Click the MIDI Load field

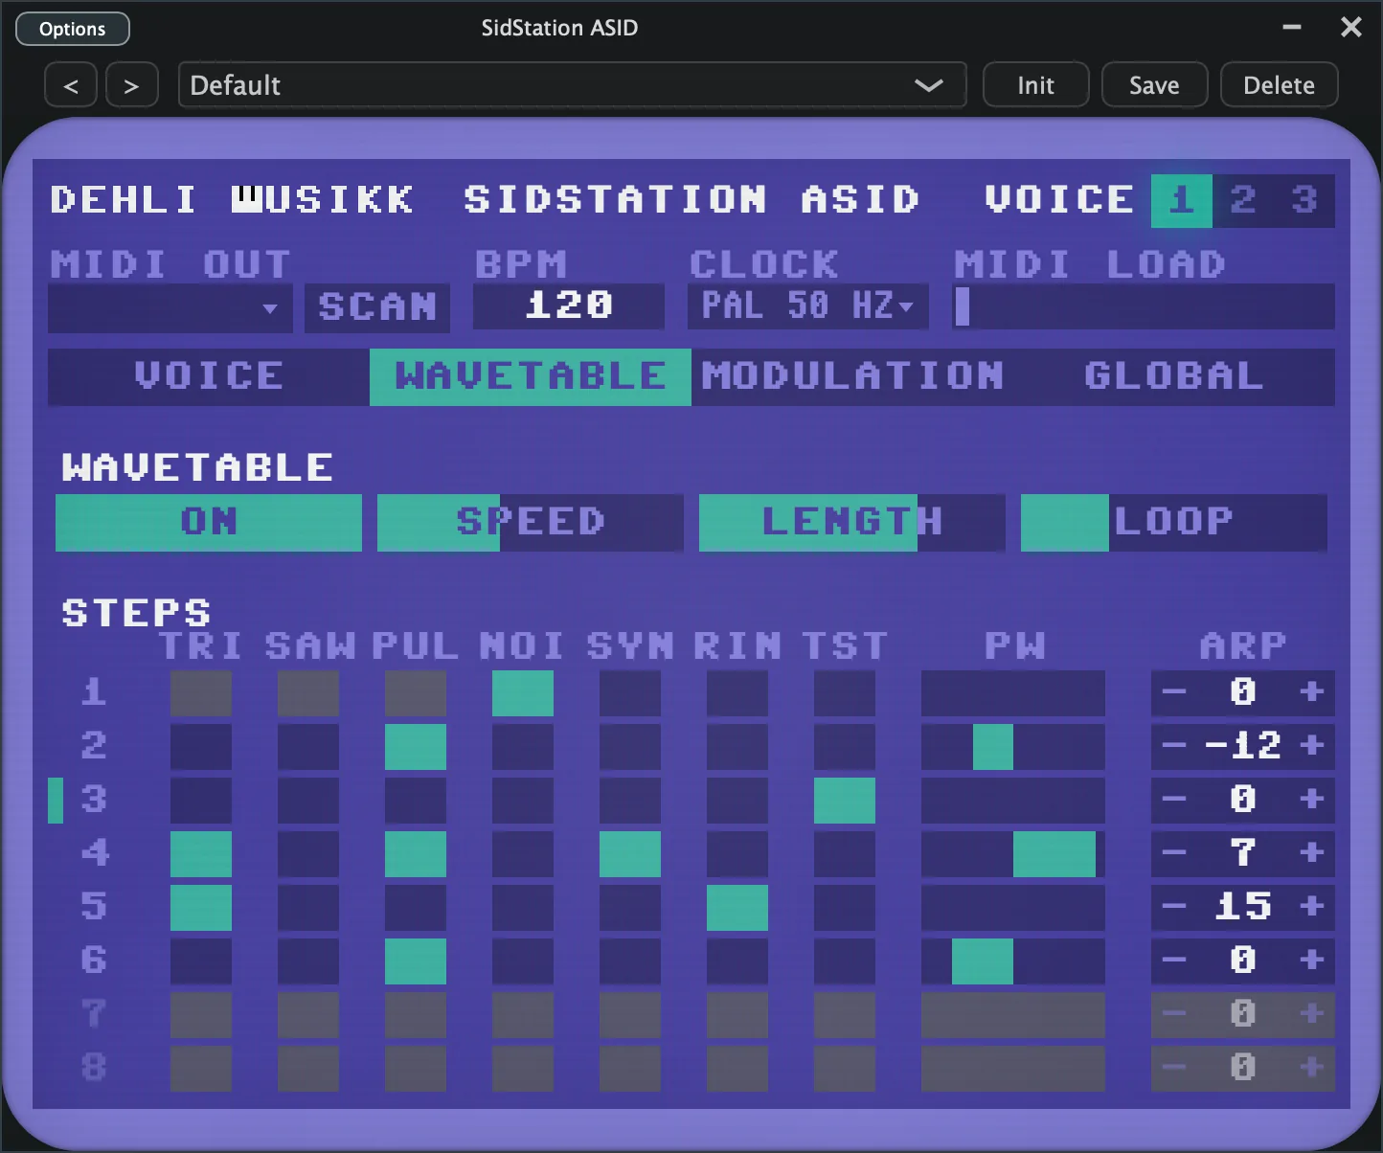pos(1144,306)
